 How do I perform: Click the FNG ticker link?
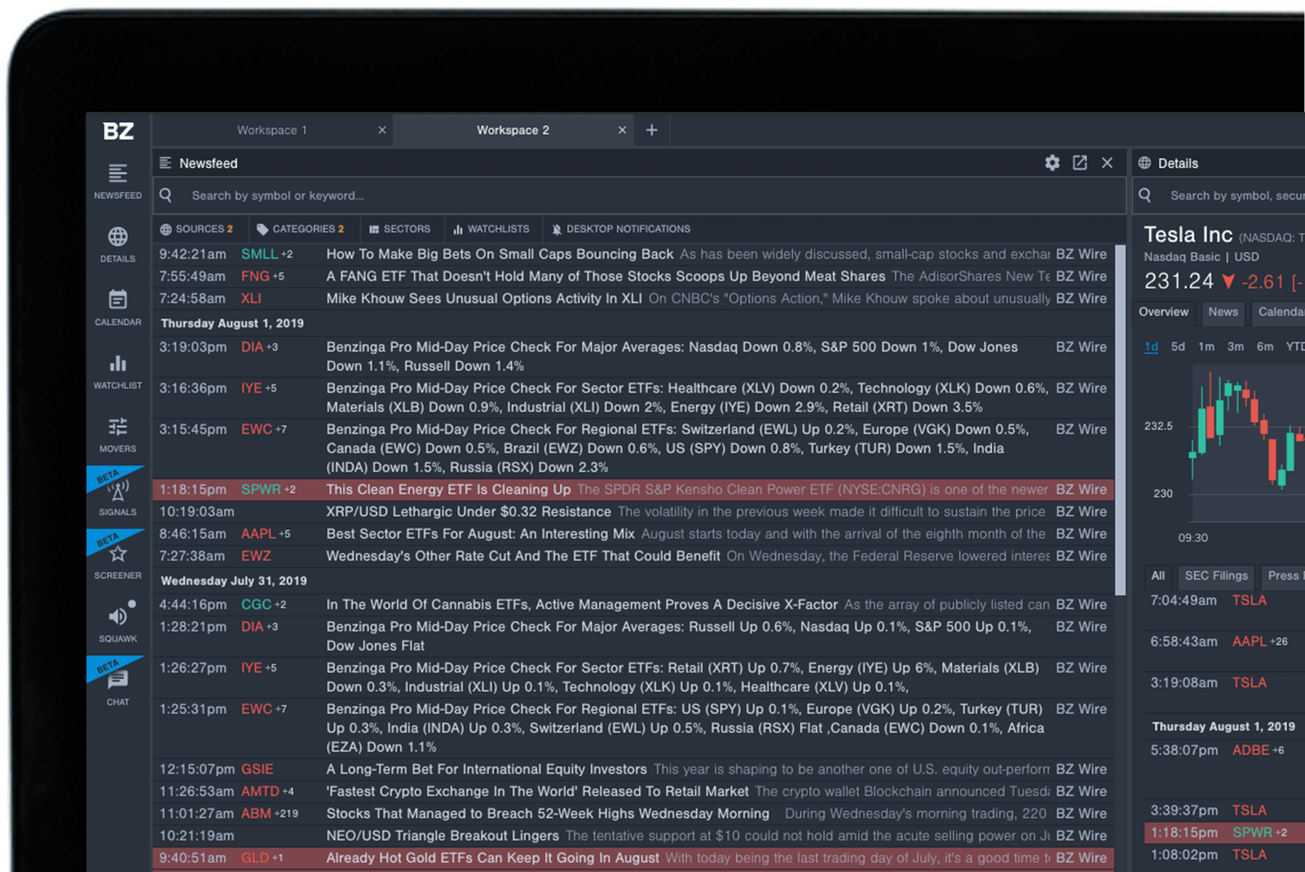255,276
